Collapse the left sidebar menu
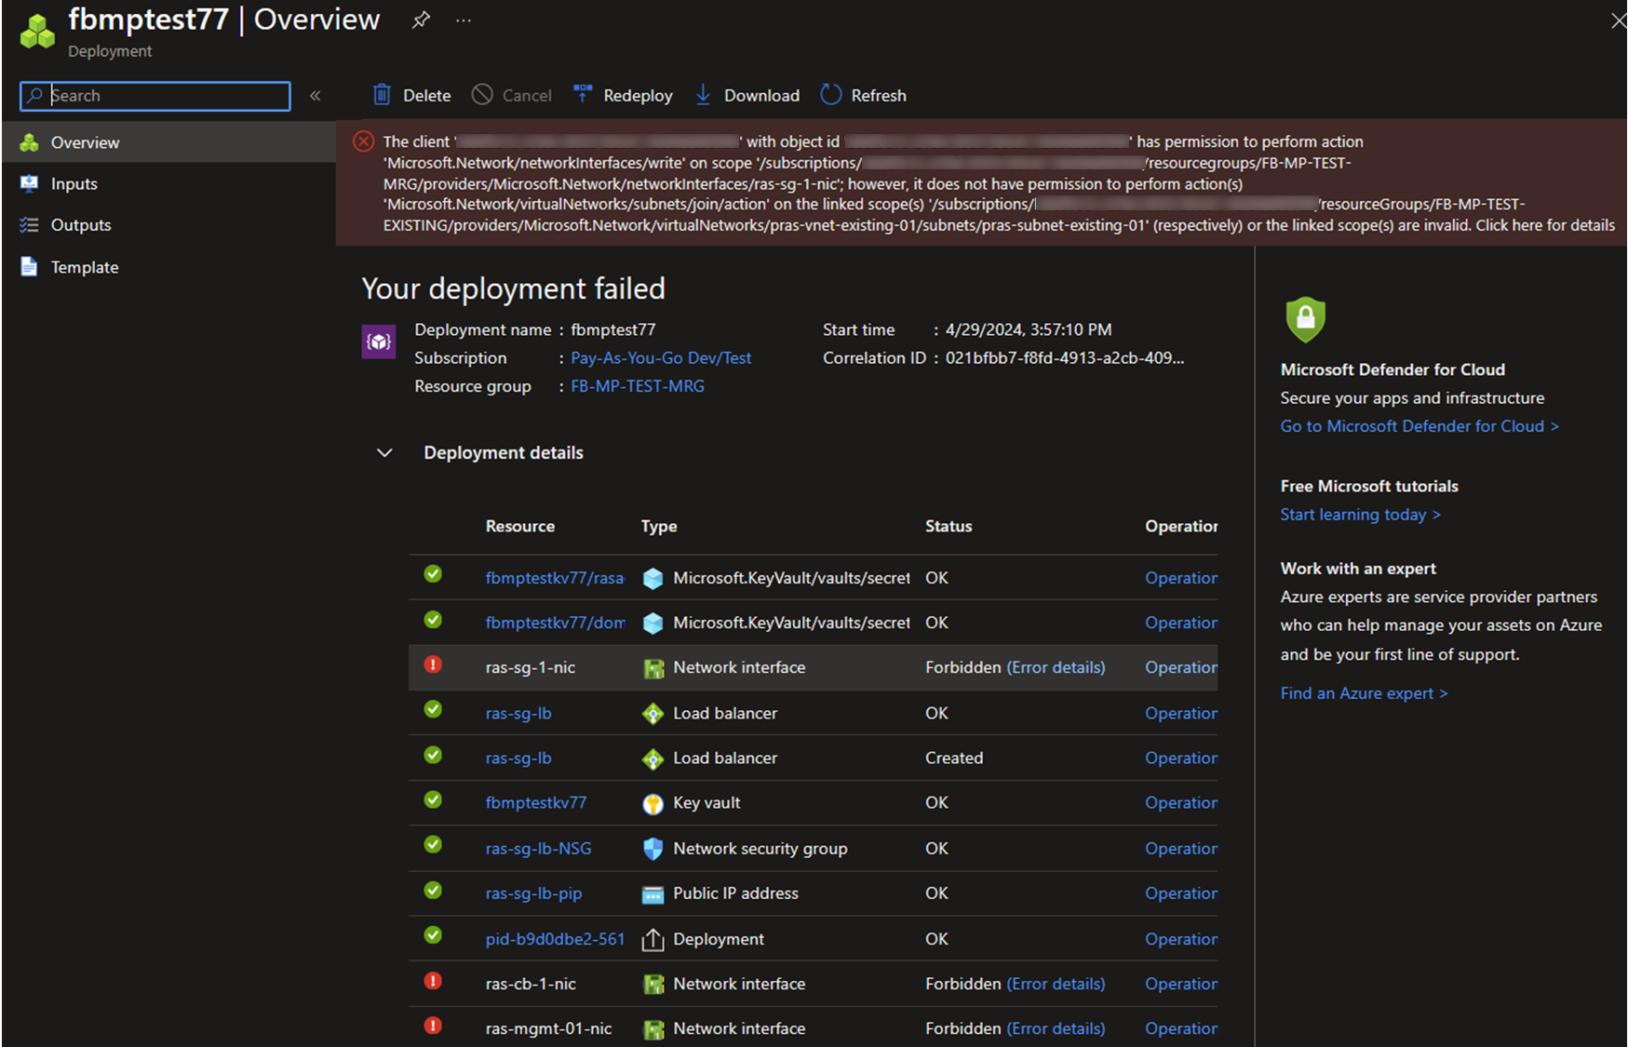Screen dimensions: 1628x1047 coord(316,96)
